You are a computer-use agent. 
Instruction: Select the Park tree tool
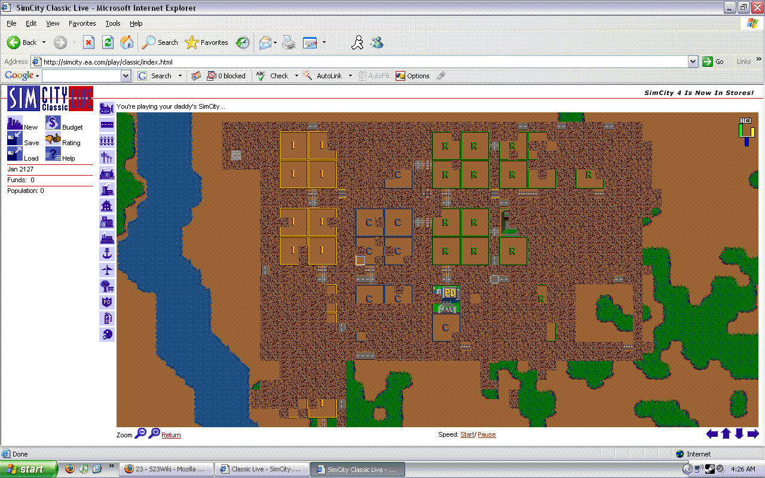pyautogui.click(x=107, y=286)
